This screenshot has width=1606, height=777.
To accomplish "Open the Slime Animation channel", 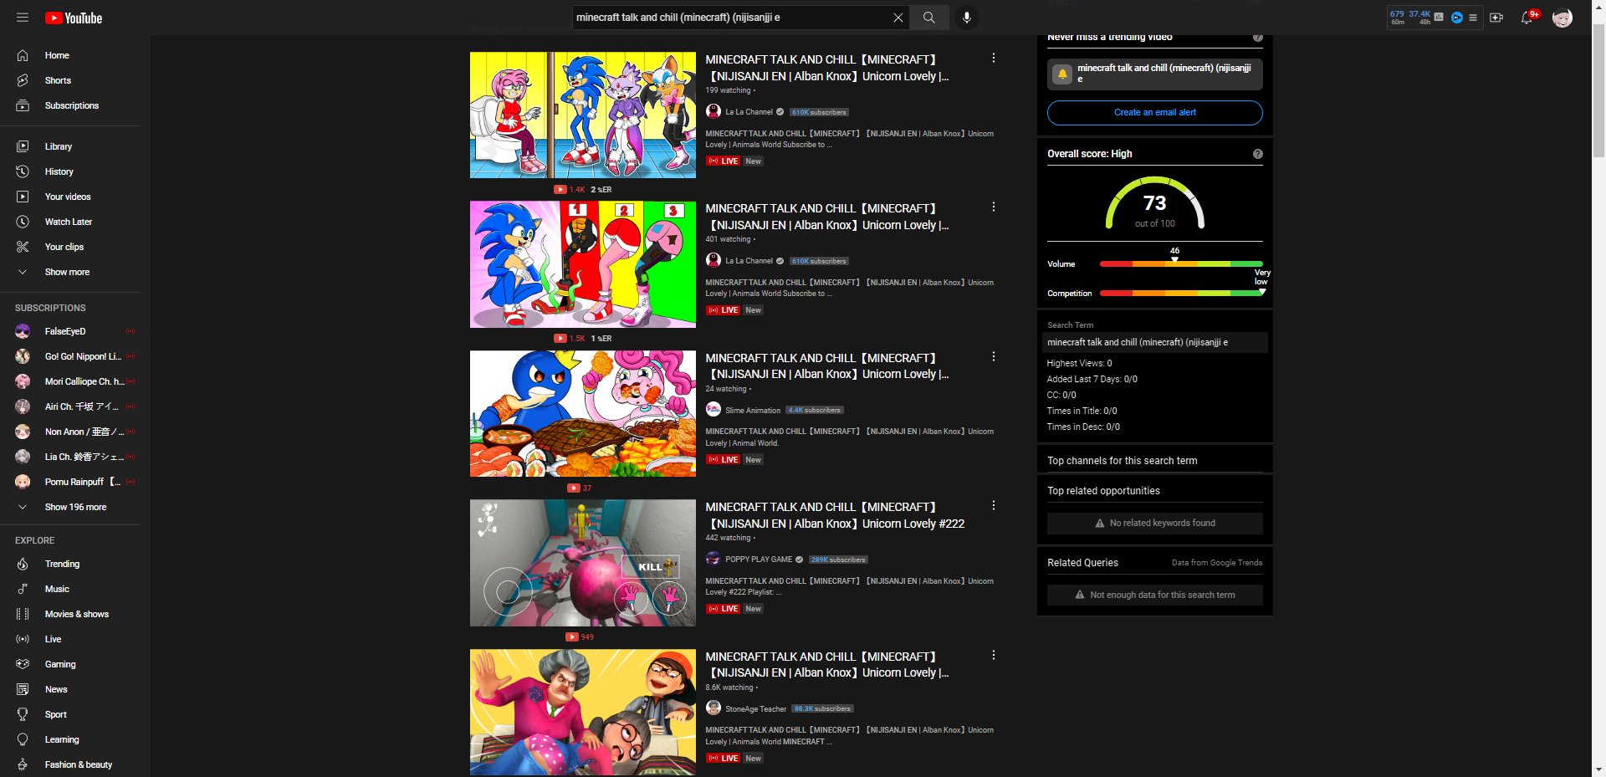I will coord(753,410).
